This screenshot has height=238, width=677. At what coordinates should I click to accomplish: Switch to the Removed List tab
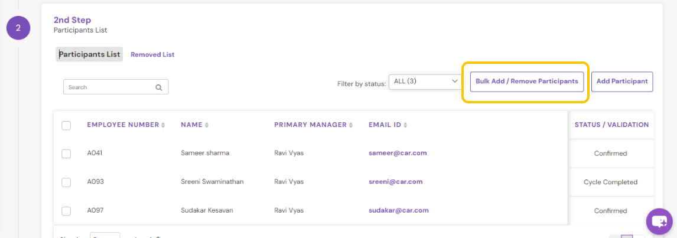point(152,55)
